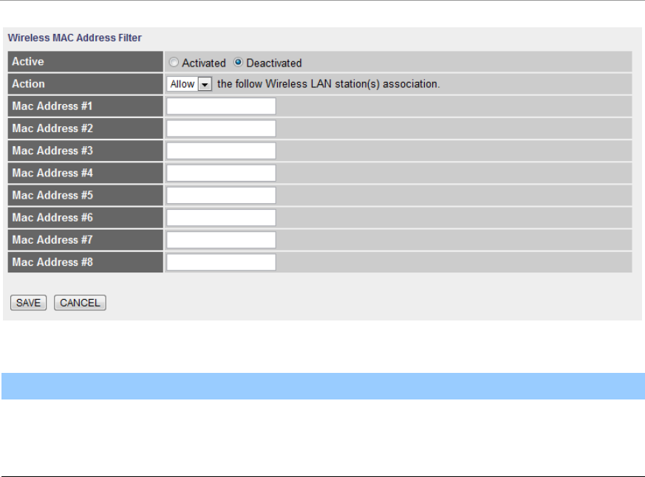Image resolution: width=645 pixels, height=477 pixels.
Task: Click the 'Mac Address #1' label
Action: tap(52, 106)
